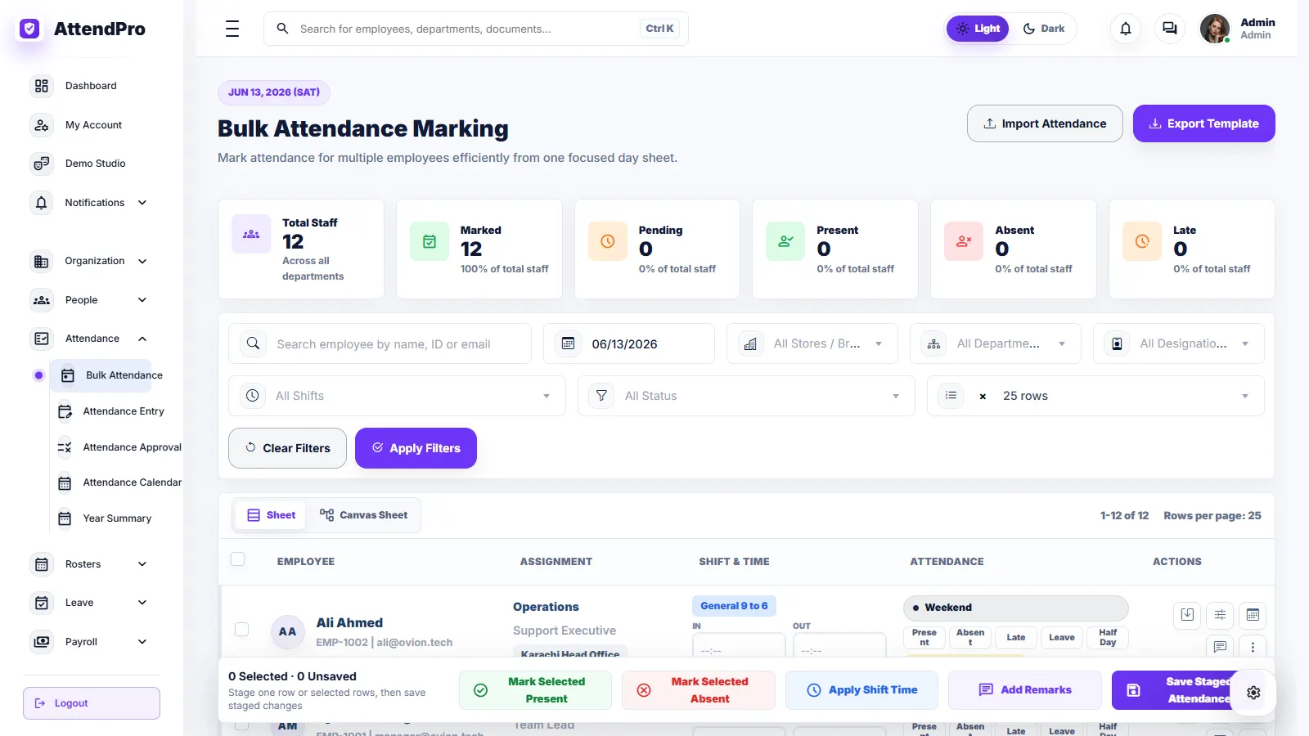Tick the checkbox beside Ali Ahmed

point(241,629)
